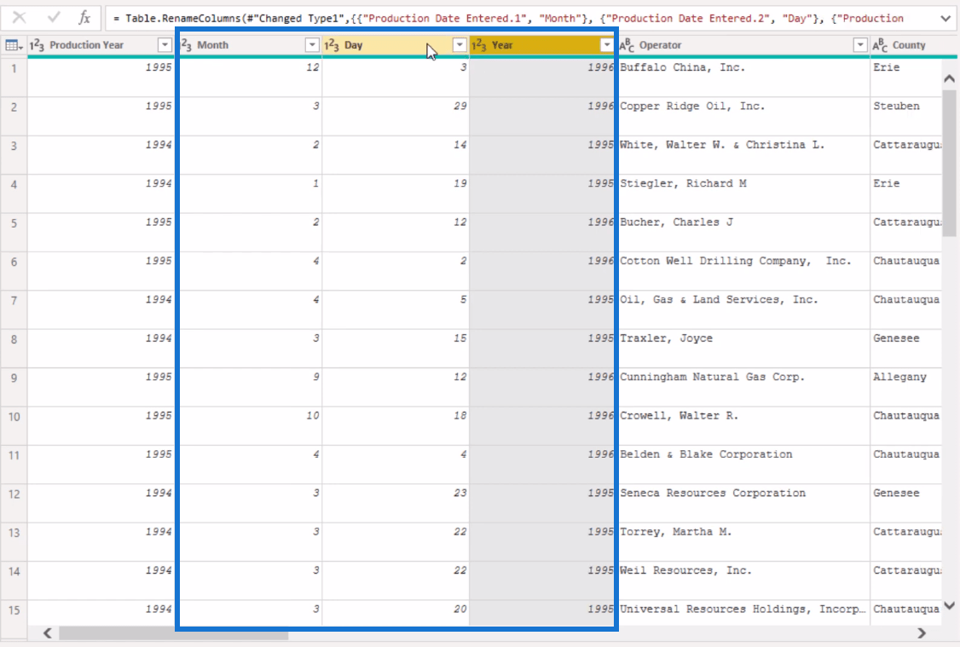Image resolution: width=960 pixels, height=647 pixels.
Task: Click the ABC type icon of County column
Action: pos(880,45)
